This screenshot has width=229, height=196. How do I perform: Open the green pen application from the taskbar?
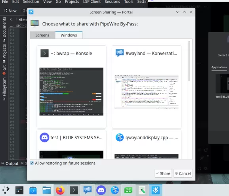[x=142, y=190]
